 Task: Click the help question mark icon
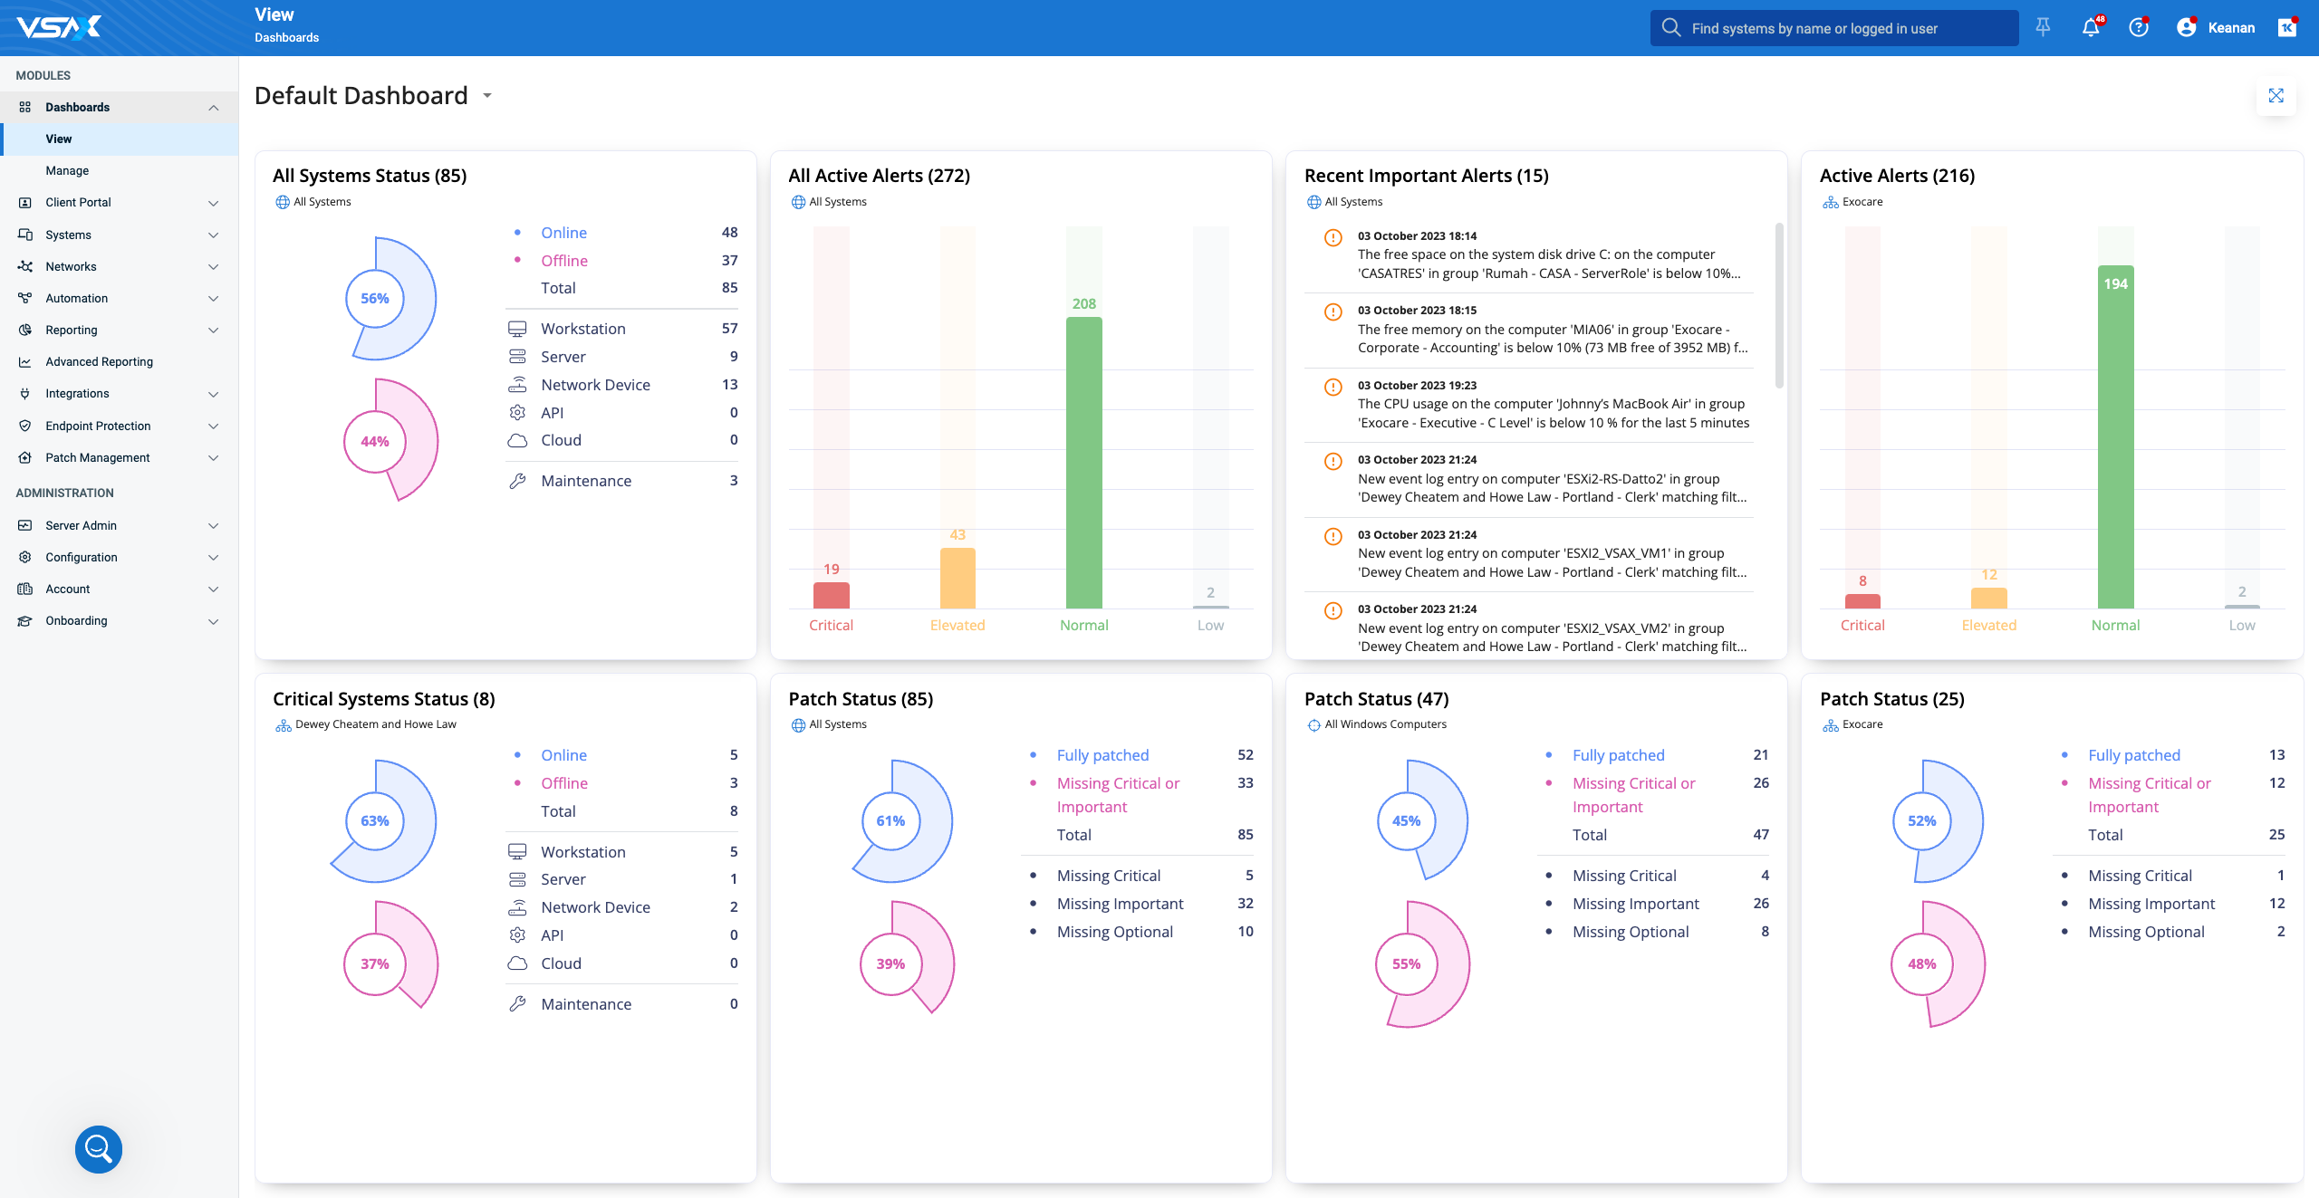pyautogui.click(x=2139, y=27)
